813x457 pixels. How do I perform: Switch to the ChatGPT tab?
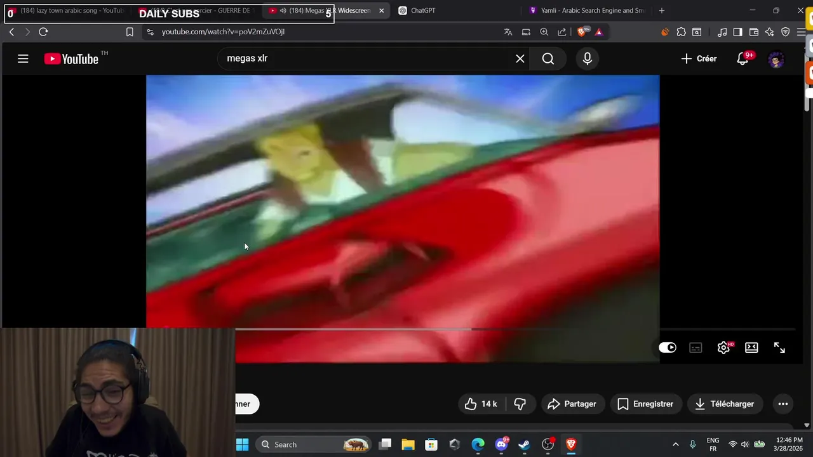pos(454,11)
